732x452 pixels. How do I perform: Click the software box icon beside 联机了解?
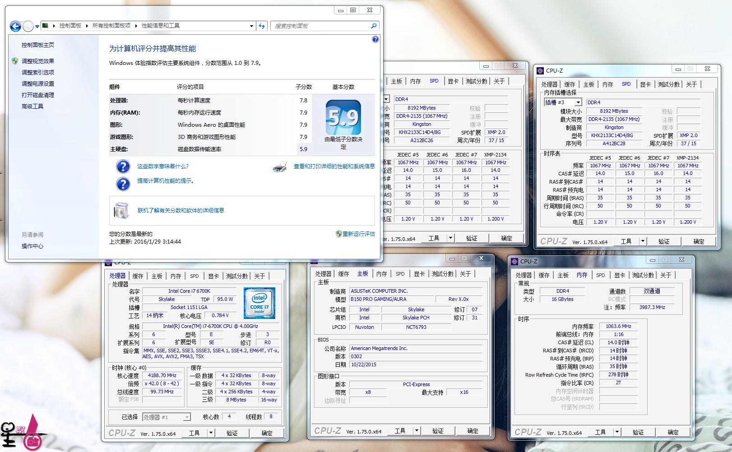[x=121, y=210]
